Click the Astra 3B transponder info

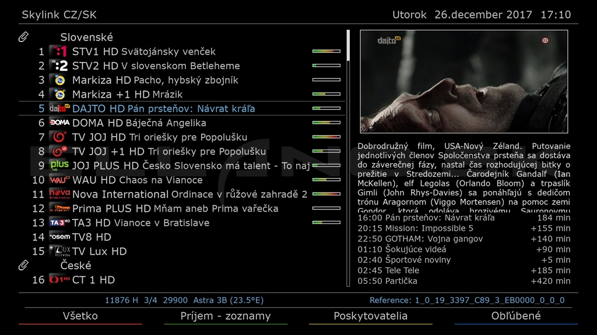point(184,301)
